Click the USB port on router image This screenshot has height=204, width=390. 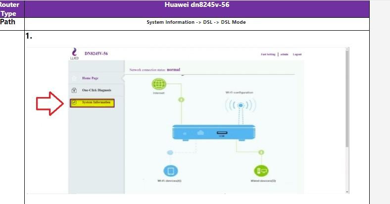(x=222, y=133)
